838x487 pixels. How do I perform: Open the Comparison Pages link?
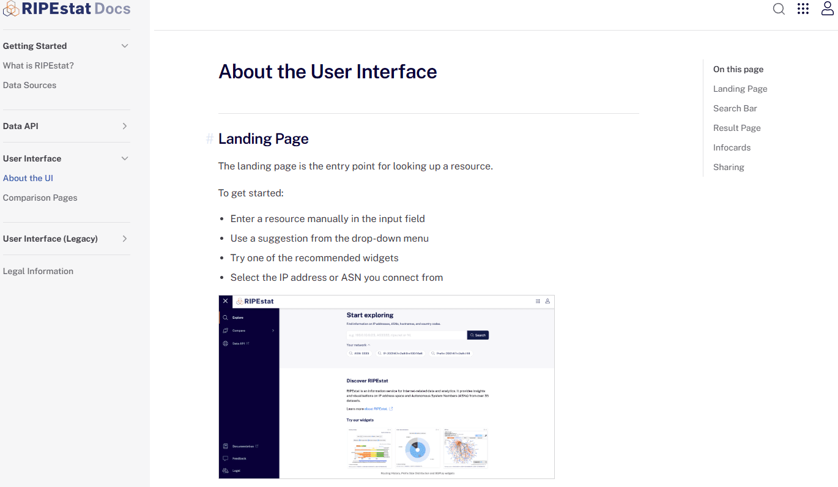click(x=40, y=198)
